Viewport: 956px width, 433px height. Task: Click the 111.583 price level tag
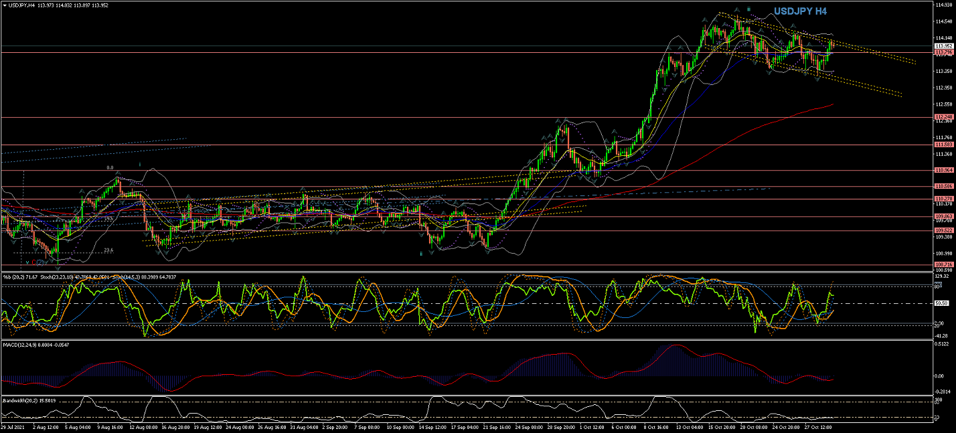coord(944,145)
